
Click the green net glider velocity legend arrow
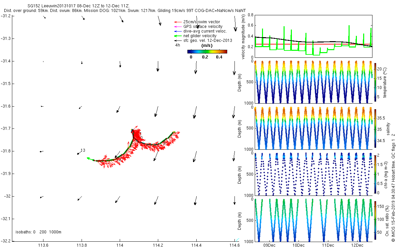[x=177, y=36]
